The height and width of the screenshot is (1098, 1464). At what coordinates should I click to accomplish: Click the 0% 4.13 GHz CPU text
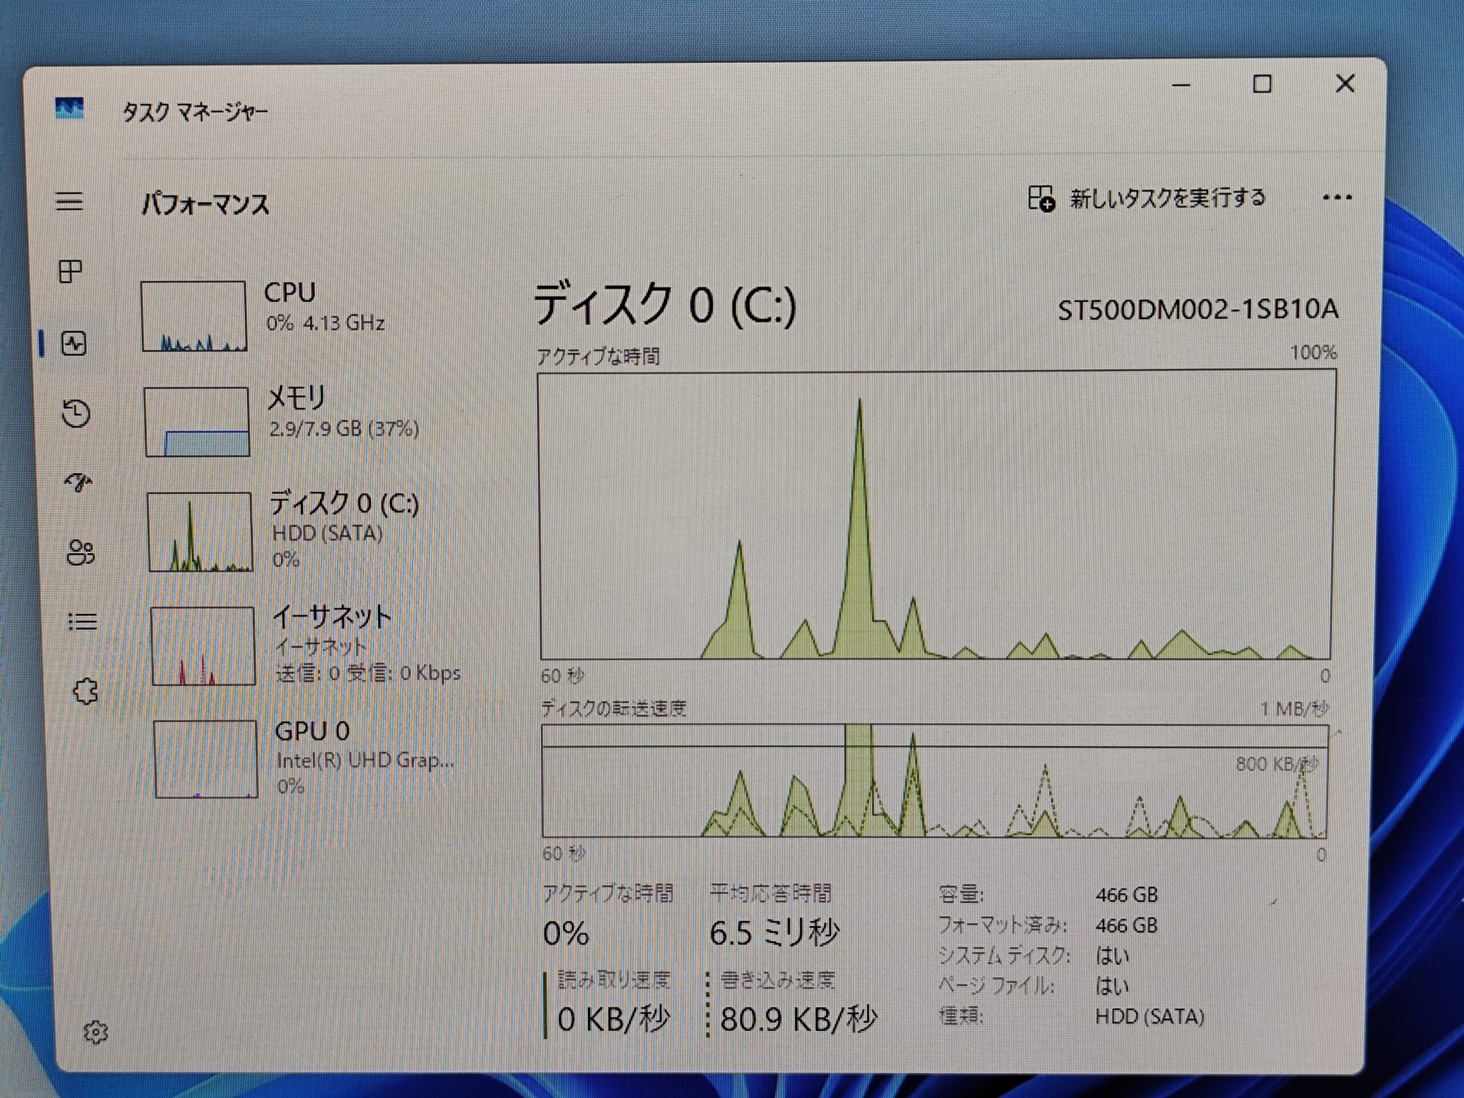pyautogui.click(x=325, y=323)
